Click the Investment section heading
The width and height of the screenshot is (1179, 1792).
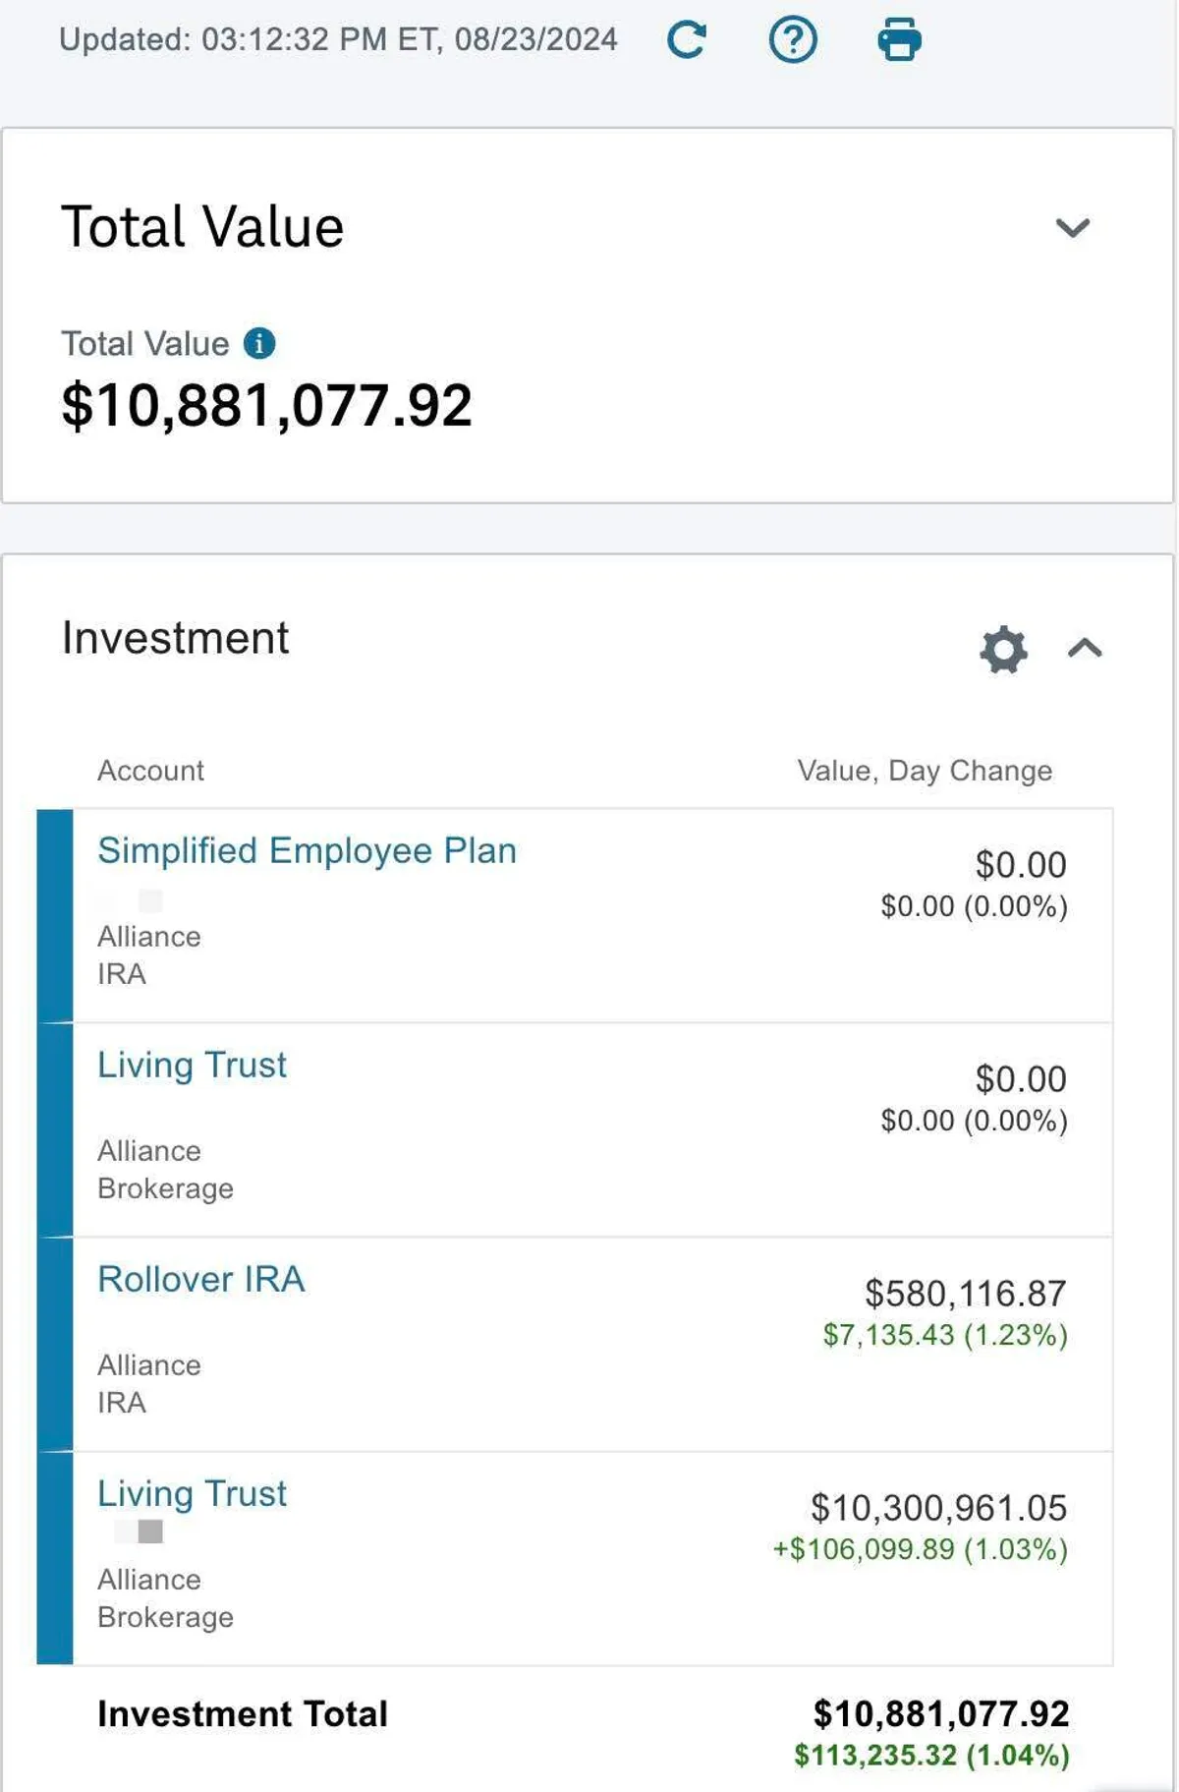pos(175,638)
